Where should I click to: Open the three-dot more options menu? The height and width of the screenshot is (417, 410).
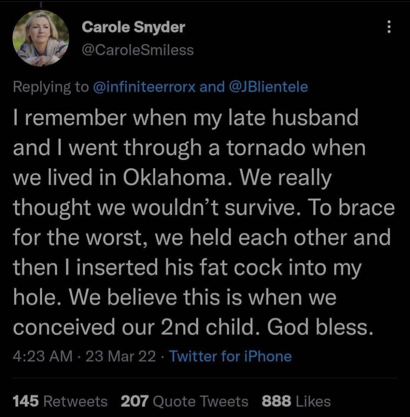[389, 27]
